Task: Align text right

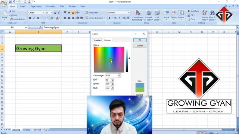Action: (73, 18)
